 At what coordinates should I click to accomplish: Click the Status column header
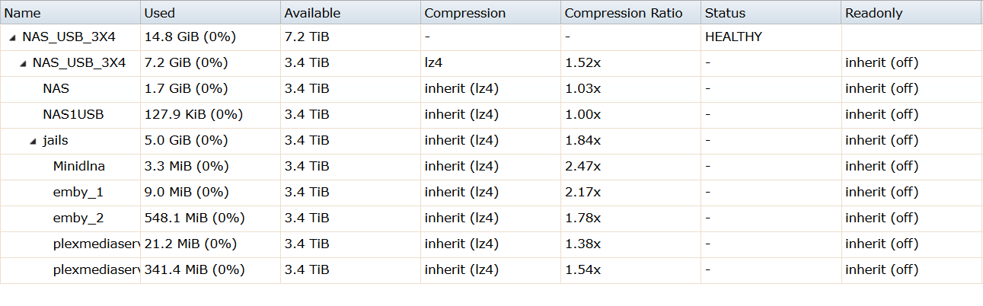click(725, 13)
